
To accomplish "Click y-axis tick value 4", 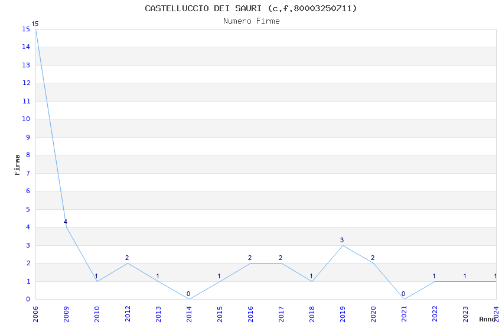I will click(28, 227).
